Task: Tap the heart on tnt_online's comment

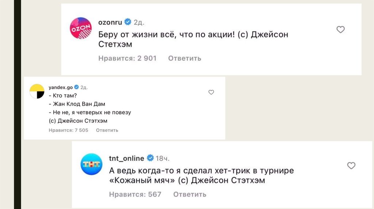Action: [351, 166]
